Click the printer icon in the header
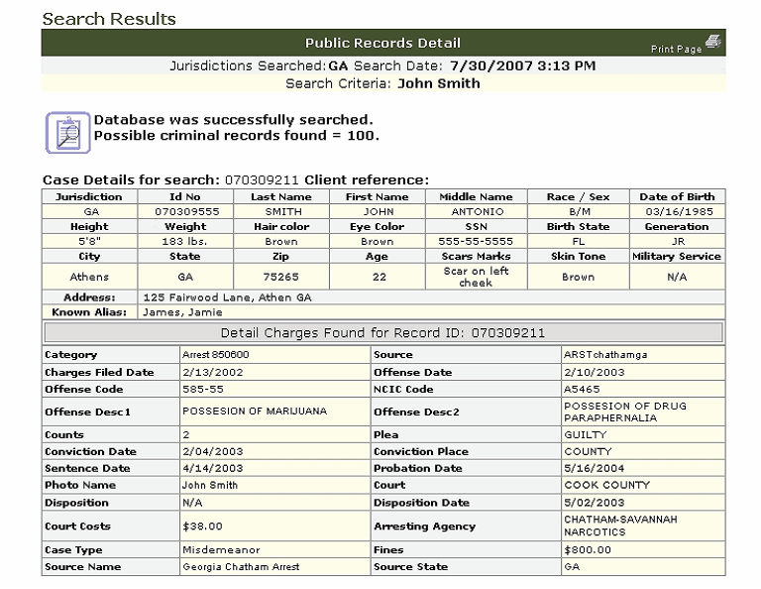The height and width of the screenshot is (589, 761). [715, 41]
